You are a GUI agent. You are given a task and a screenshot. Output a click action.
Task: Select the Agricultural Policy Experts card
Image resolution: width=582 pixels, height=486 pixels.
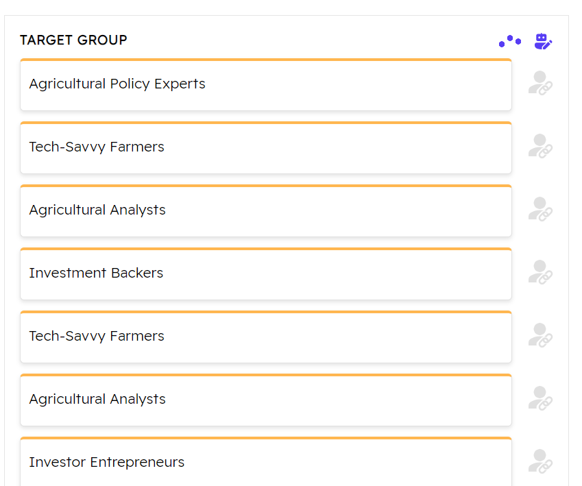[x=343, y=85]
